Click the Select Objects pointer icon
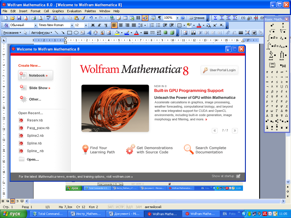This screenshot has height=218, width=291. point(25,33)
